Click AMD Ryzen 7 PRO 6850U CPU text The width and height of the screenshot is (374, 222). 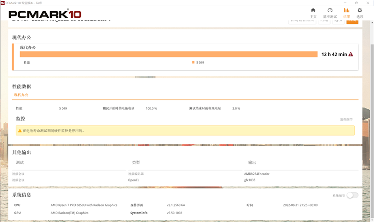84,205
